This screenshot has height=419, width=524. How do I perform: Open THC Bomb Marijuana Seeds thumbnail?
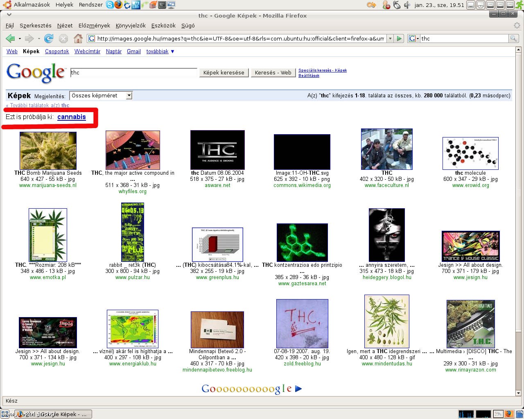point(48,151)
